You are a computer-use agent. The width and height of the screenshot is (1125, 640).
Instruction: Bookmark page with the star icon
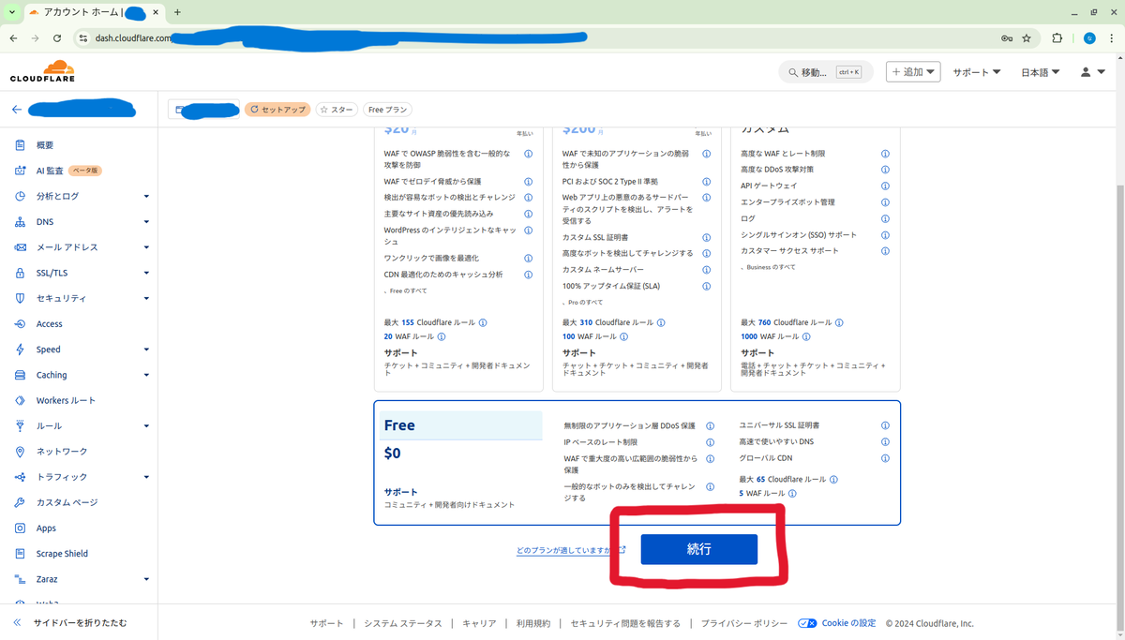(1027, 38)
